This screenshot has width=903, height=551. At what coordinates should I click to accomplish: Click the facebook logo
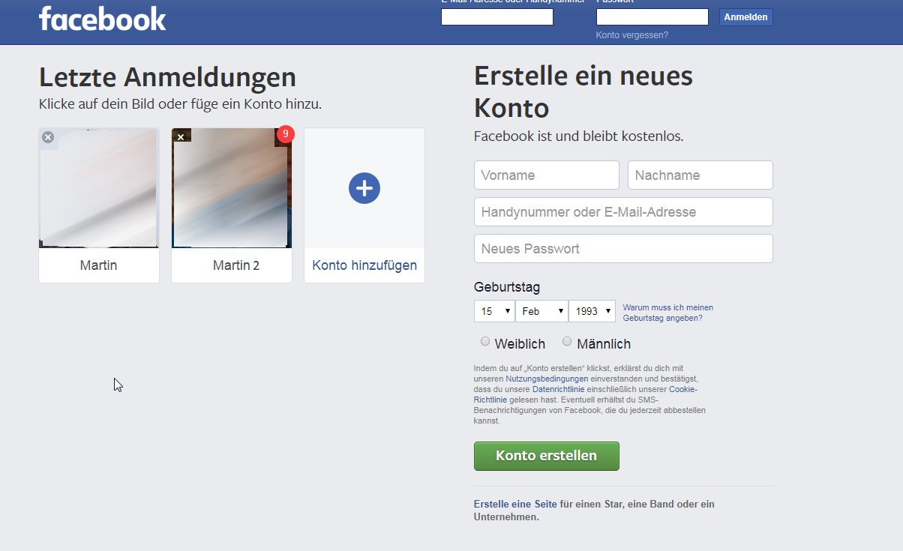pyautogui.click(x=103, y=18)
